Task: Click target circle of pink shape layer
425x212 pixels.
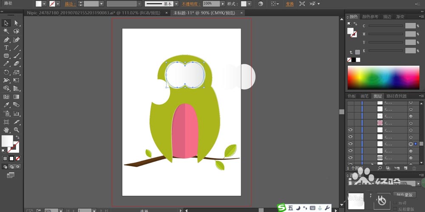Action: click(411, 123)
